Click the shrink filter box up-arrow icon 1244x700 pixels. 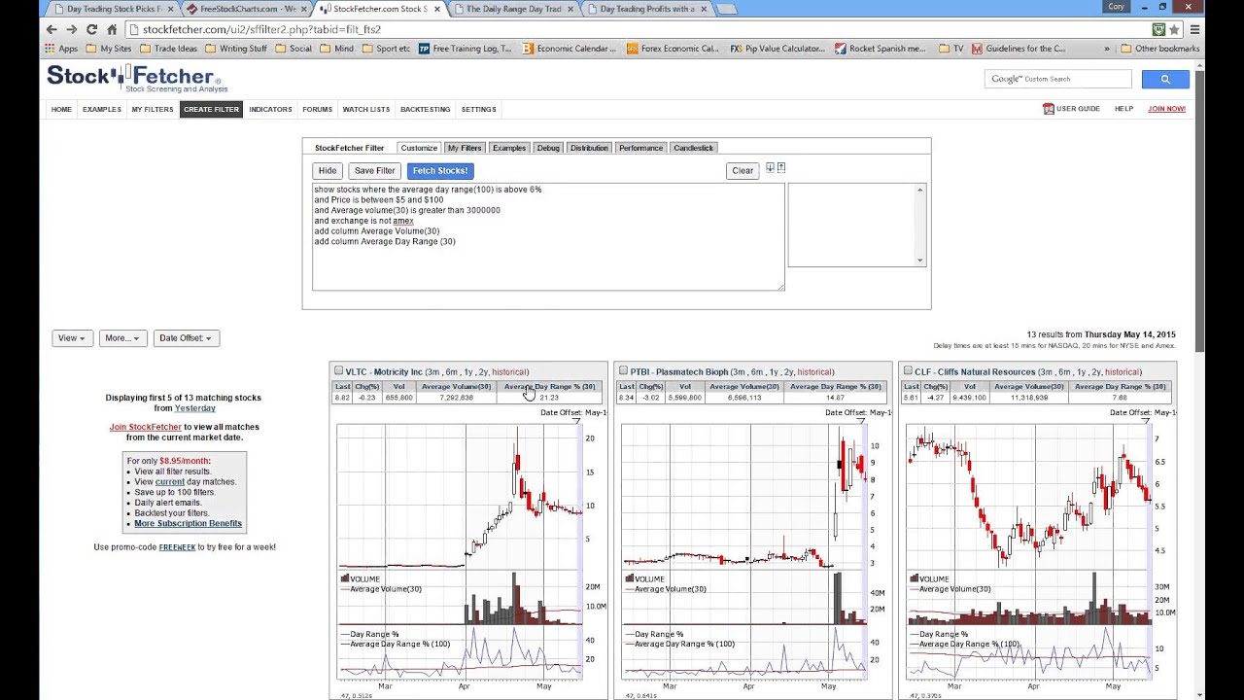780,167
